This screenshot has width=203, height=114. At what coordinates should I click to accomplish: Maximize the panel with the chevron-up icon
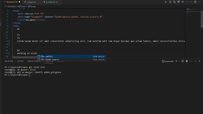tap(195, 61)
